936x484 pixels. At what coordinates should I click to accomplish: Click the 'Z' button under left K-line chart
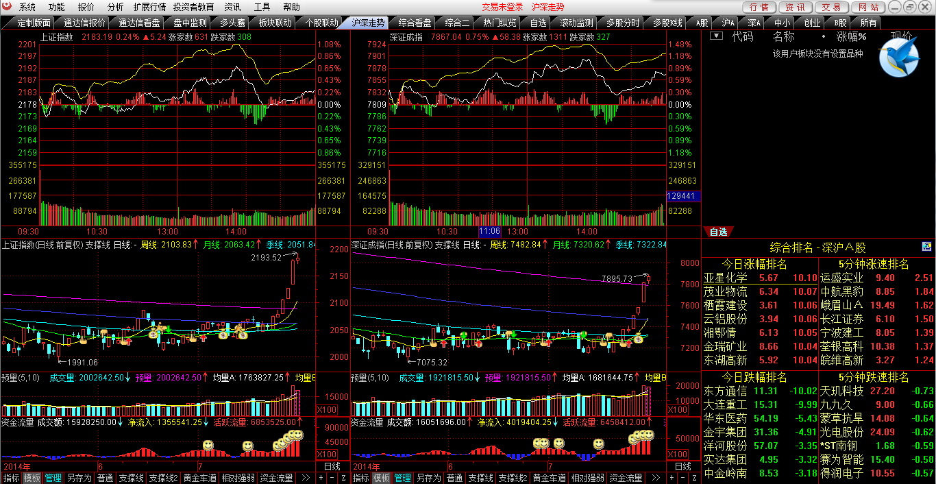(x=343, y=478)
